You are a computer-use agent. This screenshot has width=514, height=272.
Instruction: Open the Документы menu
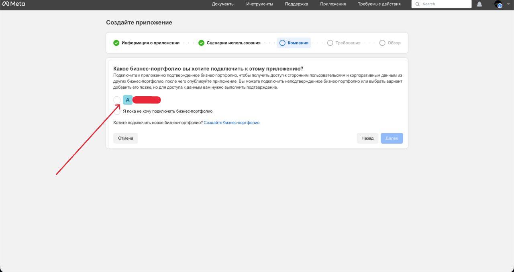(223, 4)
